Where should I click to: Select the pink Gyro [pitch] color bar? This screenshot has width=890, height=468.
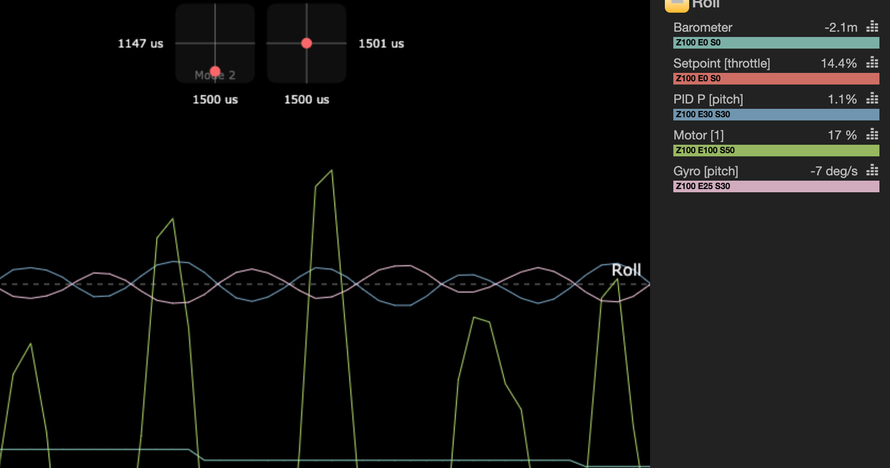click(776, 186)
